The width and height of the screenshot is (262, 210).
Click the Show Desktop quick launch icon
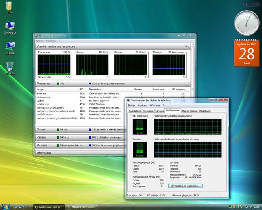click(x=15, y=207)
